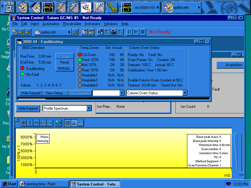Click Hide Keypad in the 3800 window

tap(30, 93)
